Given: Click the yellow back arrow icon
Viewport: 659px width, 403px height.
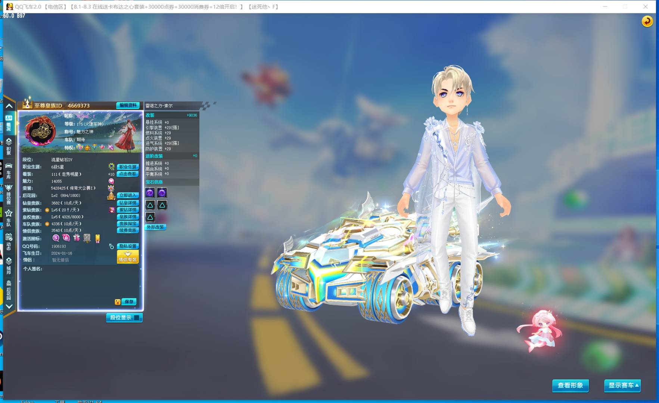Looking at the screenshot, I should (x=647, y=21).
